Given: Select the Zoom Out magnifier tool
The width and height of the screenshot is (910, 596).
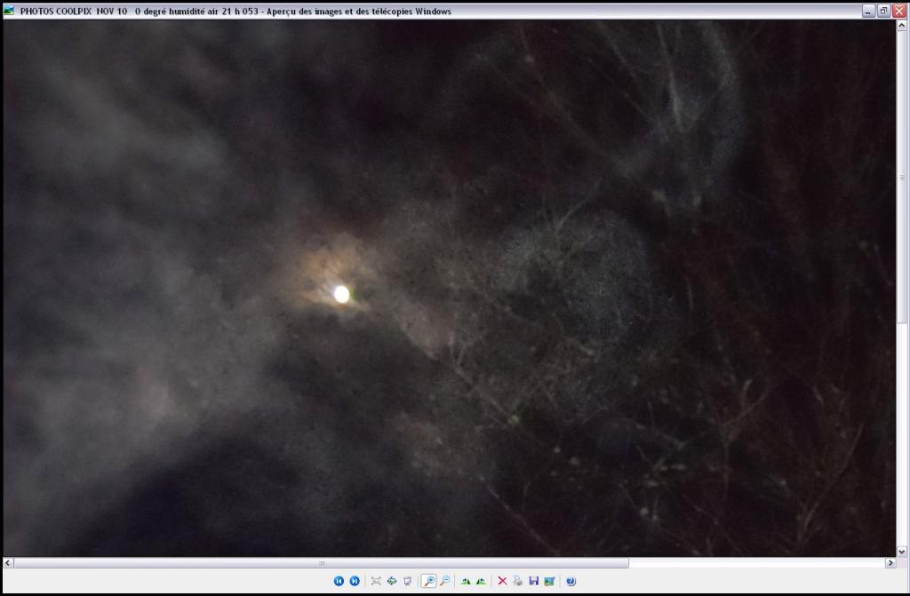Looking at the screenshot, I should [x=445, y=581].
